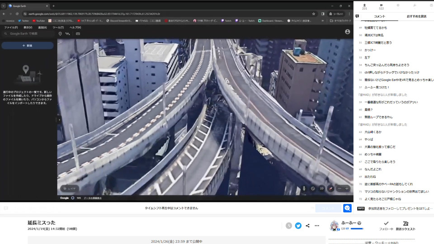Toggle the following (フォロー中) status

click(x=386, y=225)
